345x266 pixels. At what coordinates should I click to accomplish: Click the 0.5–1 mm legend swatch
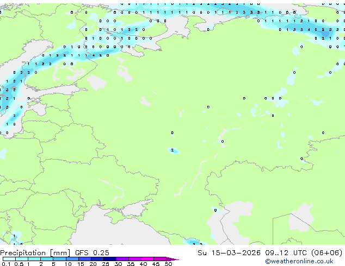tap(22, 259)
